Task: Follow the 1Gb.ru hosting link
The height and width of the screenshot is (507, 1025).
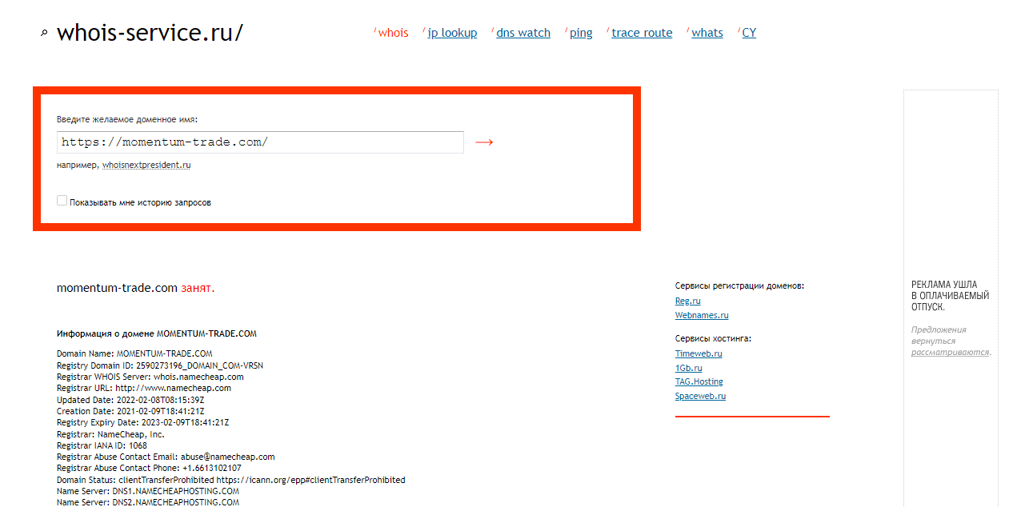Action: 688,368
